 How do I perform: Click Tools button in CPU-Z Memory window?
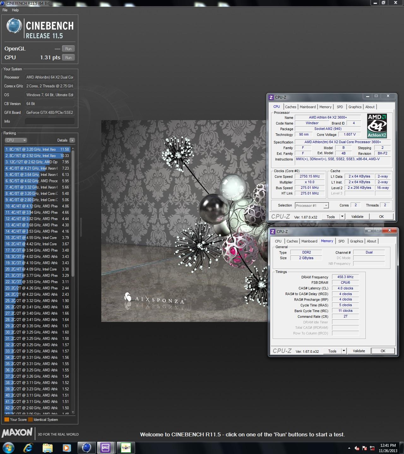click(332, 351)
